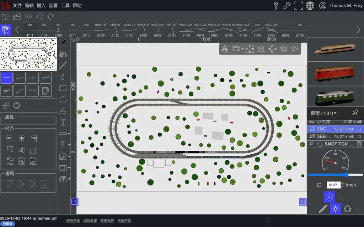Open the 工具 menu
This screenshot has width=364, height=227.
point(65,6)
